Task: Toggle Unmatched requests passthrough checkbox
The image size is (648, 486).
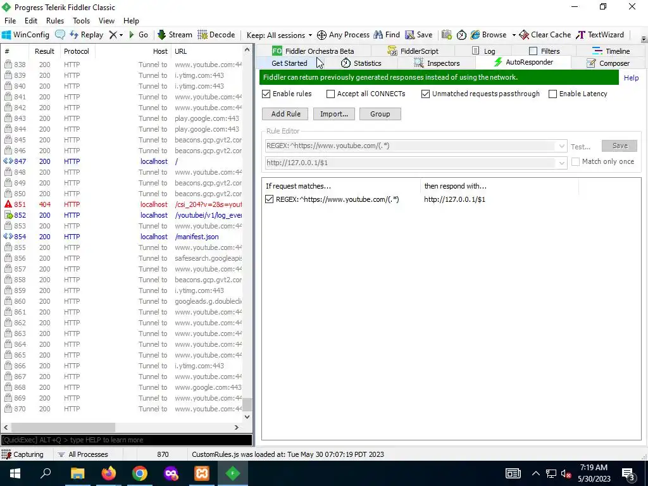Action: 426,94
